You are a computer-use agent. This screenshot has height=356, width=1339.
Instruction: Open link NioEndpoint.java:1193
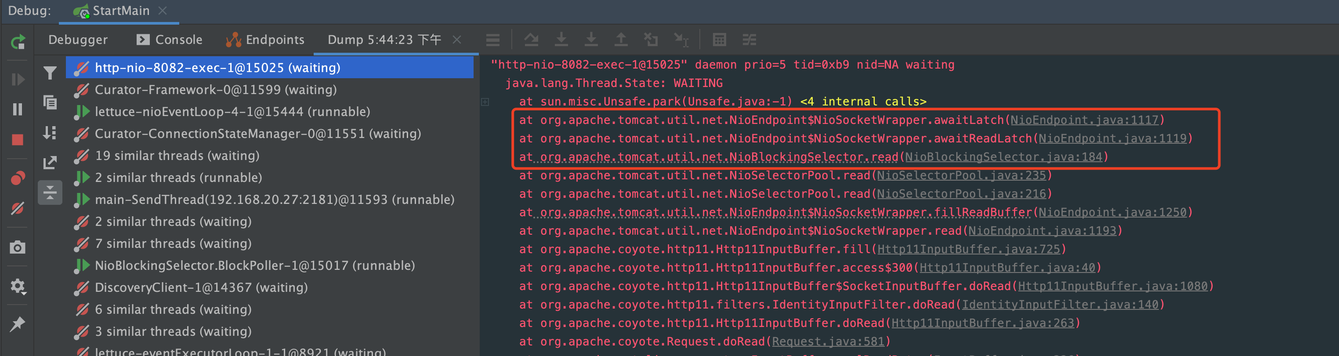pos(1042,231)
